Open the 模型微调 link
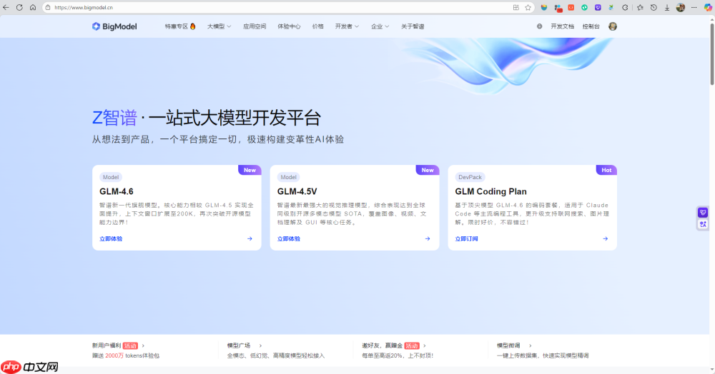The width and height of the screenshot is (715, 374). click(x=508, y=345)
